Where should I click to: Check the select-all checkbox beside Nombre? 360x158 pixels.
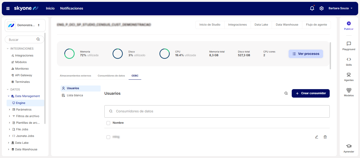click(108, 123)
